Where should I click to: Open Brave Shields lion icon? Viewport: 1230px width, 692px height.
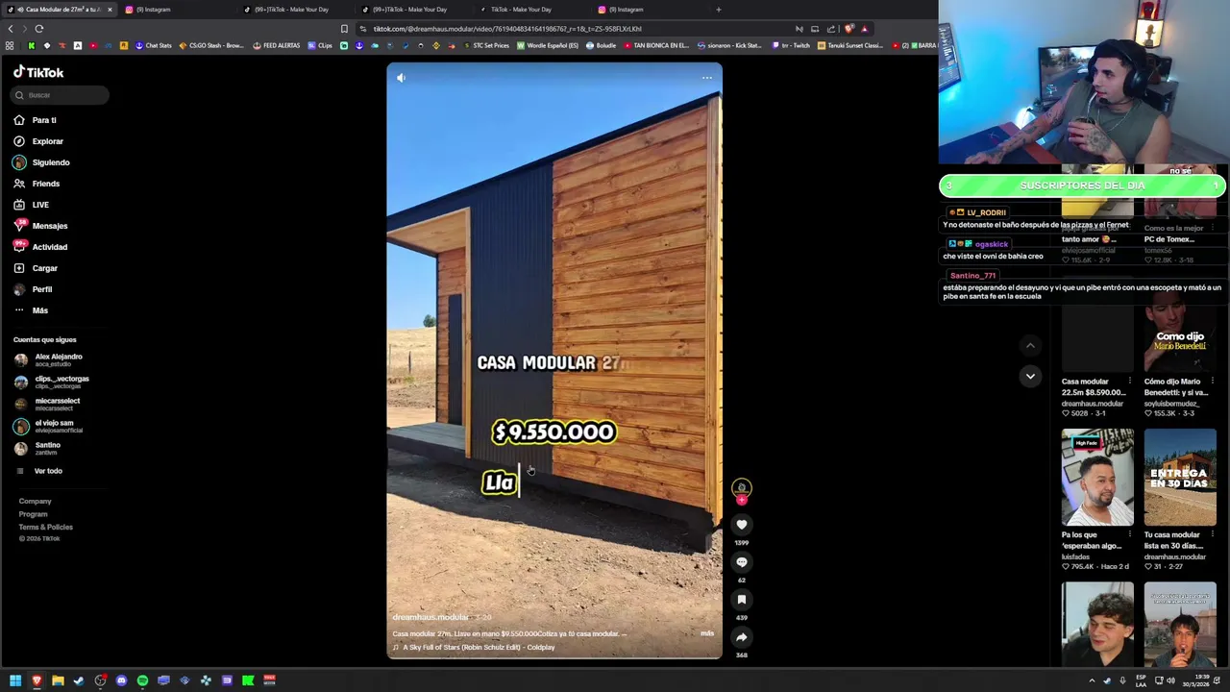(849, 29)
